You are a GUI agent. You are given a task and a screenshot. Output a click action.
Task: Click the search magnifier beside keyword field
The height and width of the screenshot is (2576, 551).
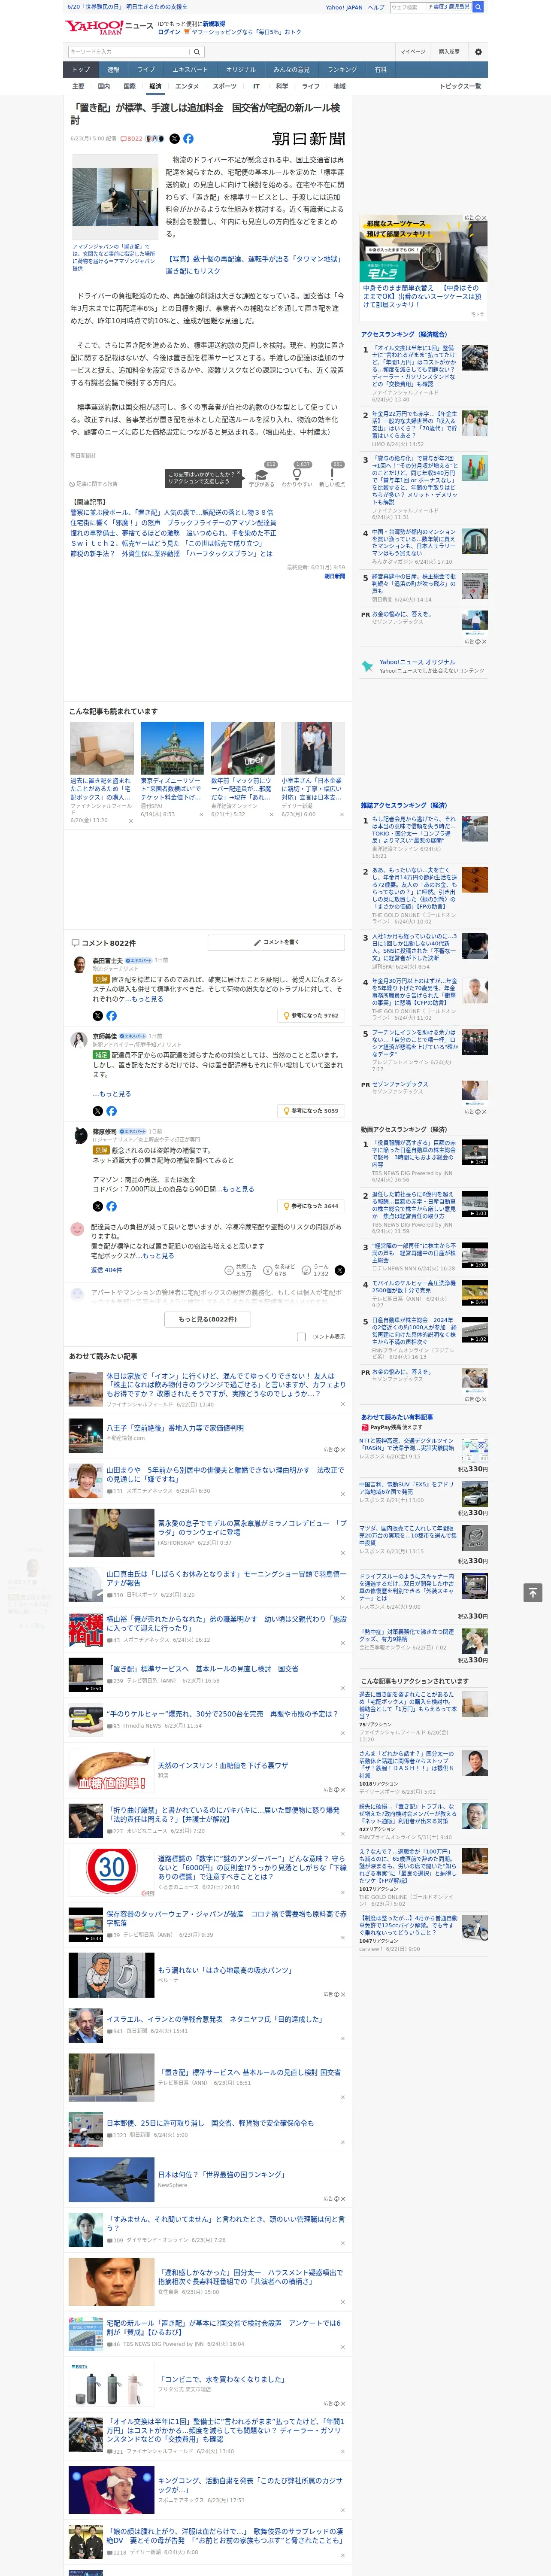coord(197,51)
